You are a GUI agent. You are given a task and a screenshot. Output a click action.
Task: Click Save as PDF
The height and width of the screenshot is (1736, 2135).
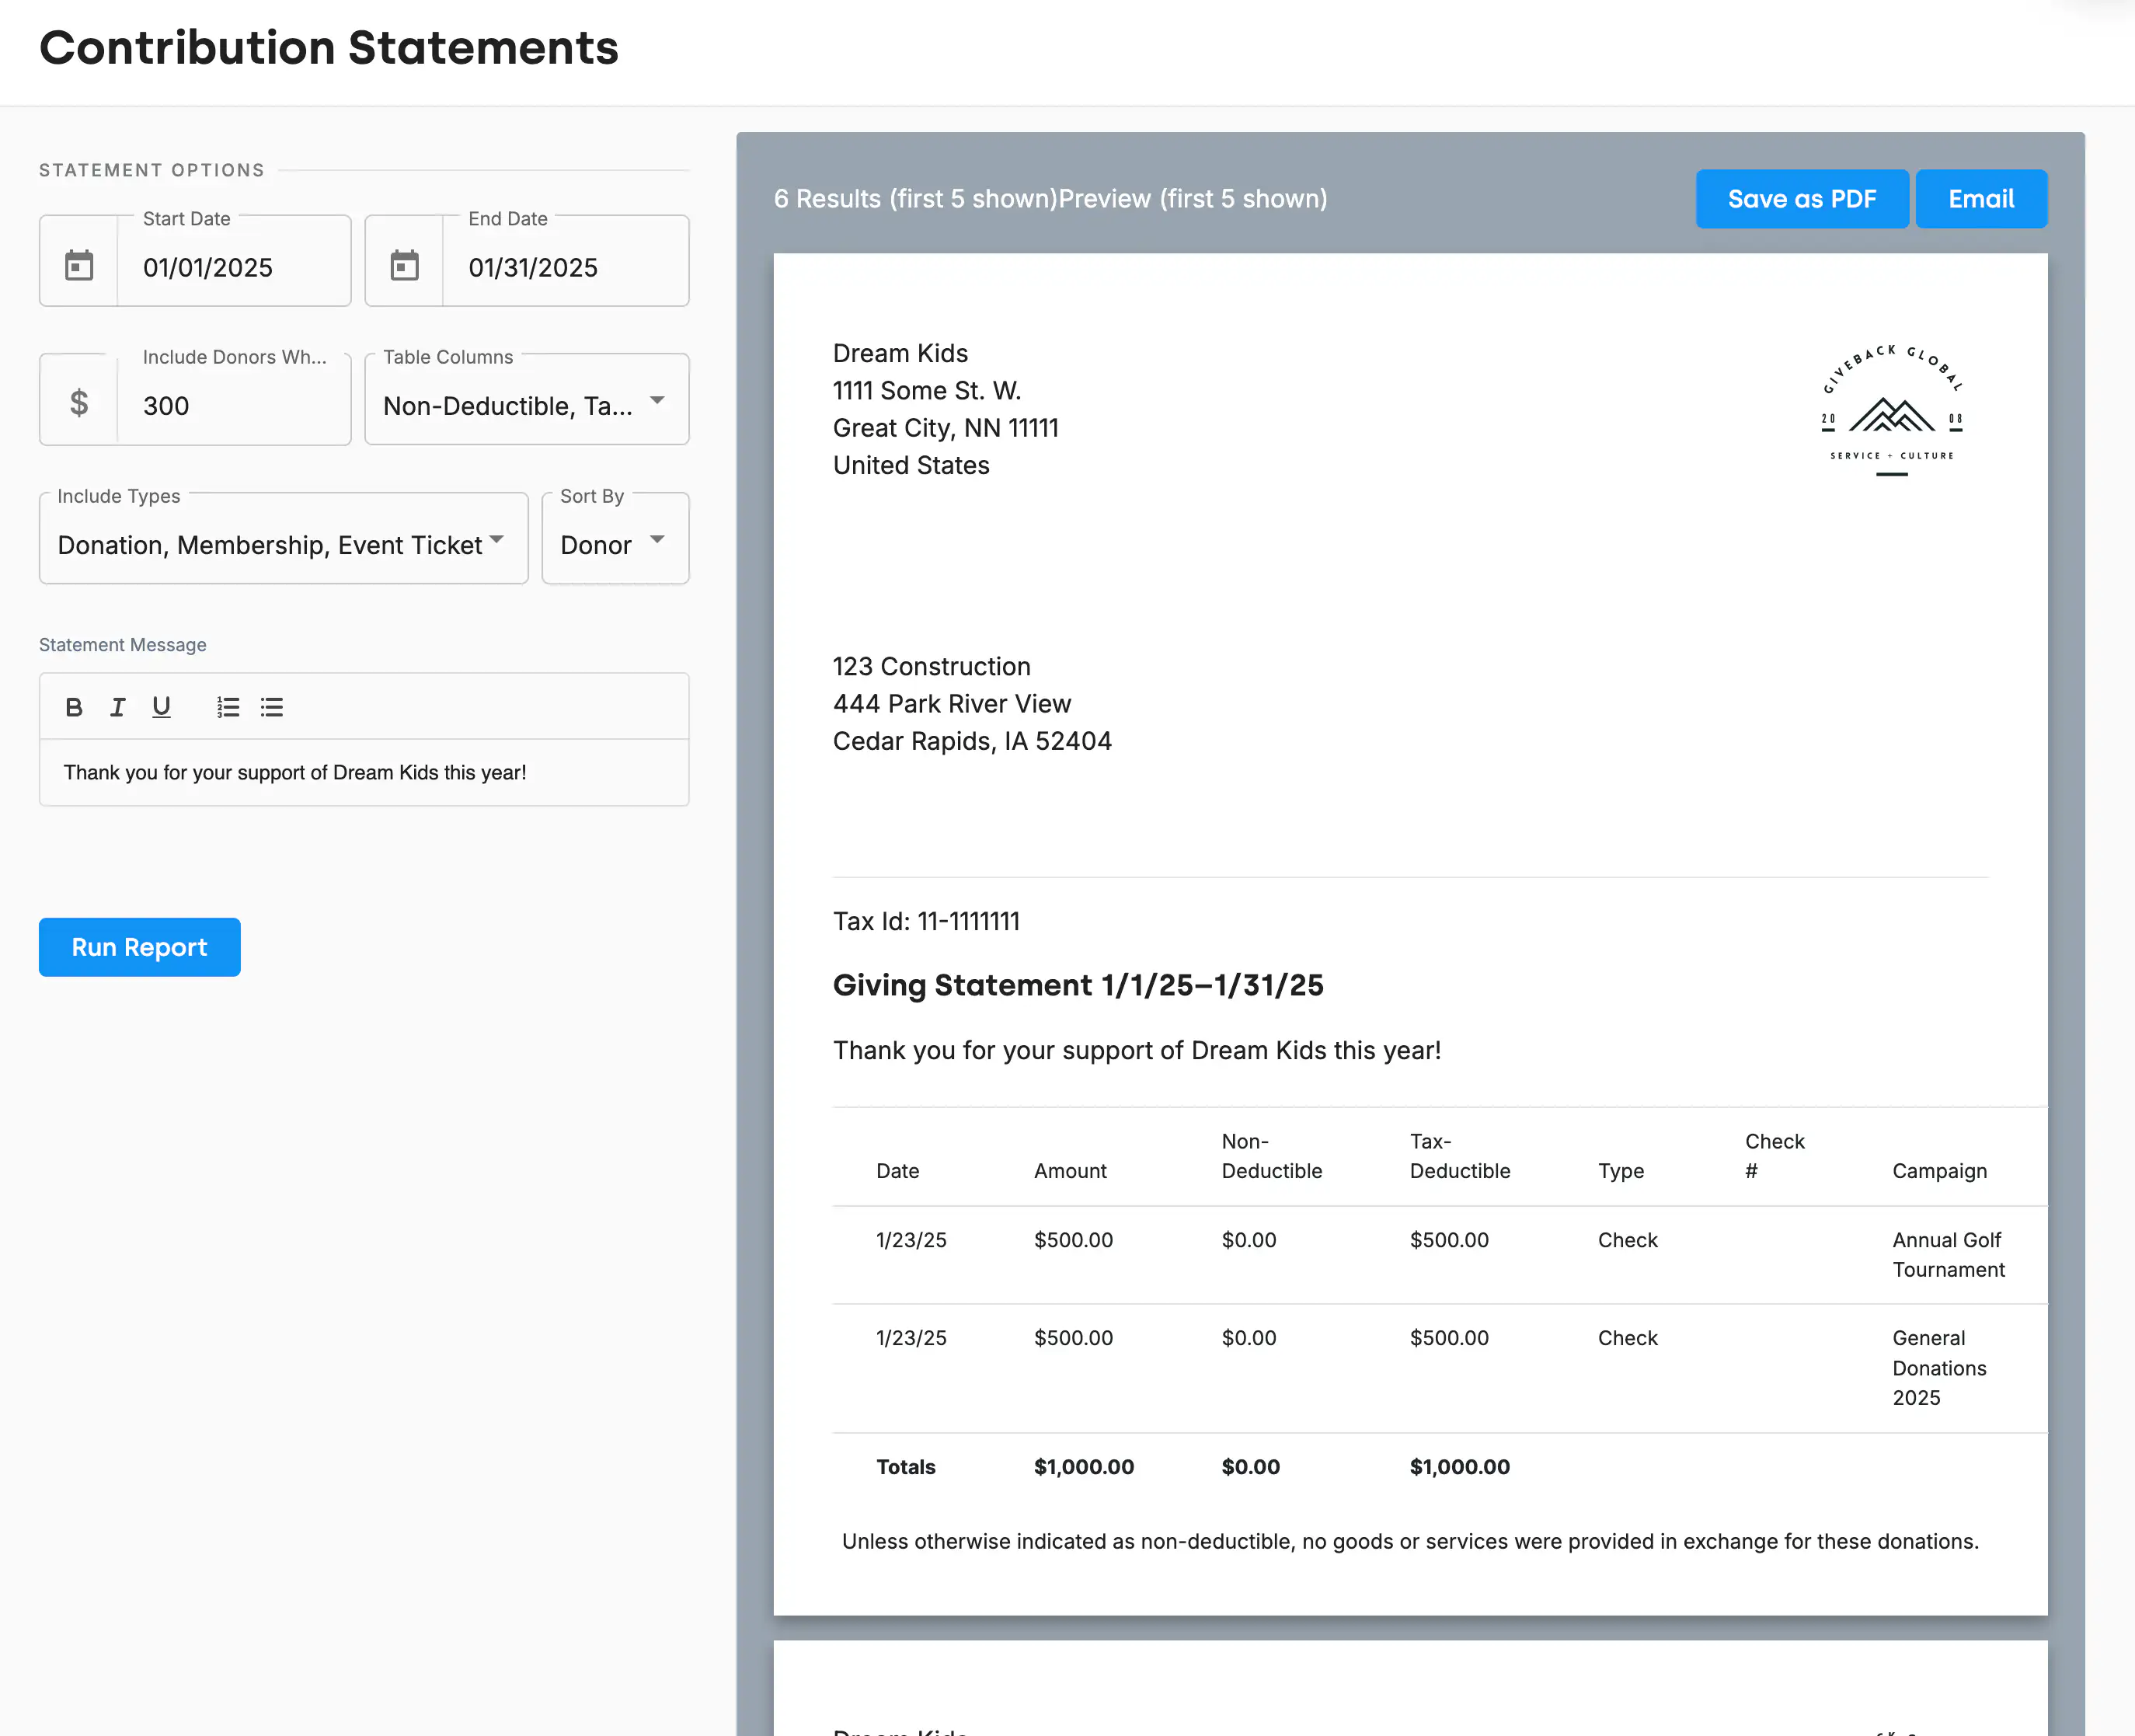click(x=1801, y=199)
